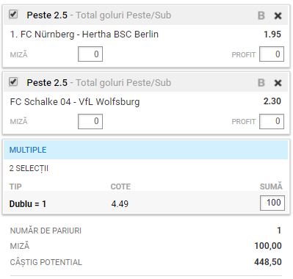This screenshot has height=279, width=293.
Task: Click the 1. FC Nürnberg - Hertha BSC match name
Action: [84, 35]
